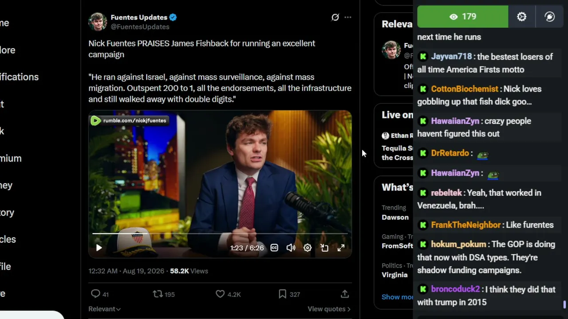Click the 1:23 / 6:26 video time
The height and width of the screenshot is (319, 568).
(247, 248)
